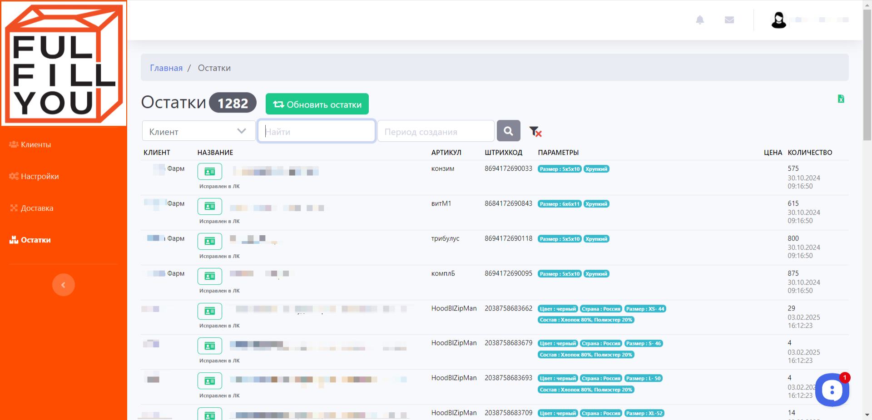This screenshot has width=872, height=420.
Task: Open card icon for трибулус product
Action: 210,241
